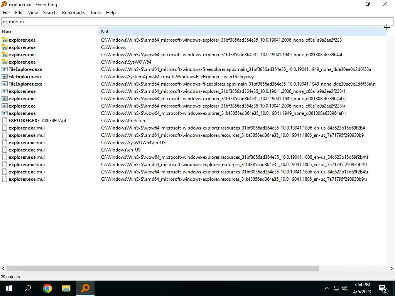Open the Help menu
Viewport: 395px width, 296px height.
(111, 13)
